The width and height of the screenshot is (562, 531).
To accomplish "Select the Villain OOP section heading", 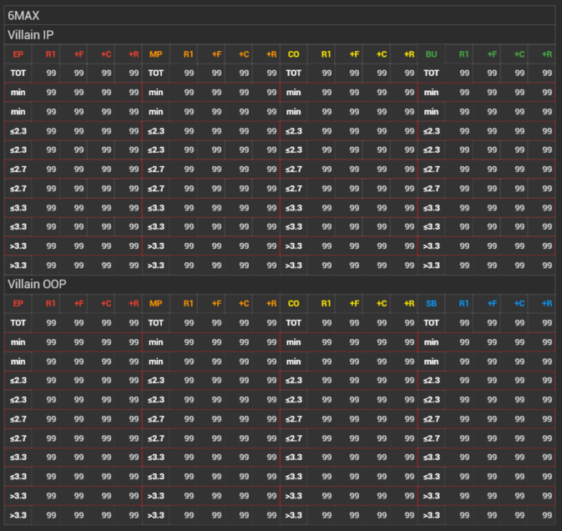I will [37, 284].
